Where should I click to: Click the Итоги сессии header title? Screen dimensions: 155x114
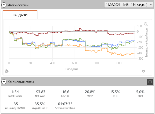[x=18, y=5]
